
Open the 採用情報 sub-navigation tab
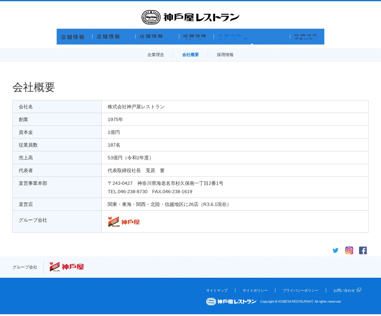coord(225,55)
